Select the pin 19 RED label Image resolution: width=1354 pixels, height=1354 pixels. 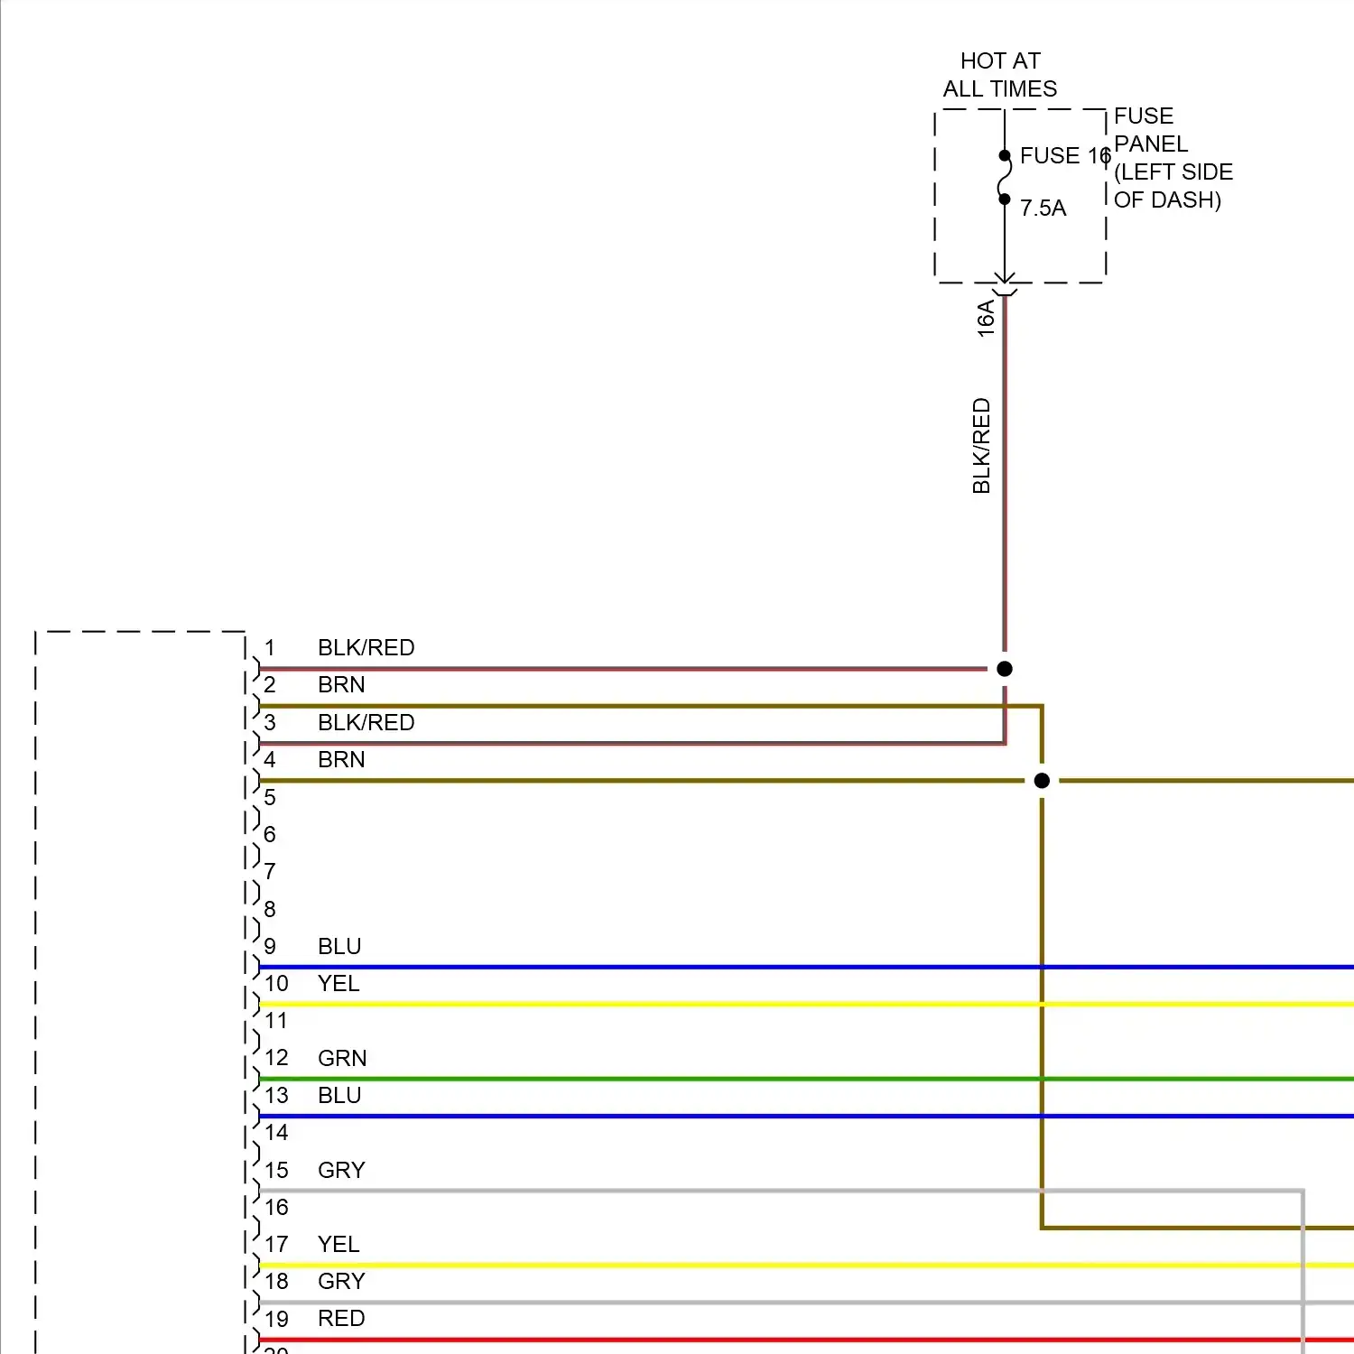point(341,1319)
